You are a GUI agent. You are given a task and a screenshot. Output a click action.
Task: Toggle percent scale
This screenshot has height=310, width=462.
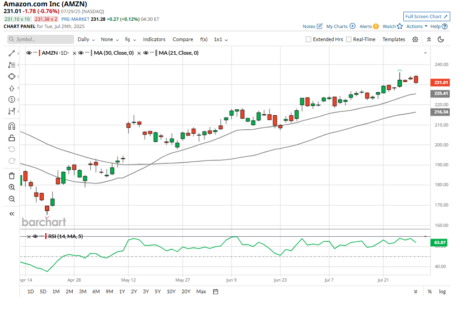pyautogui.click(x=430, y=292)
